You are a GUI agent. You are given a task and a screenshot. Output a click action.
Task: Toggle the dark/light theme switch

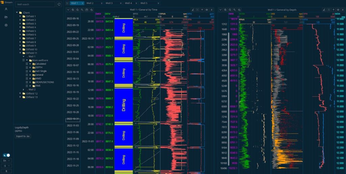pyautogui.click(x=6, y=155)
